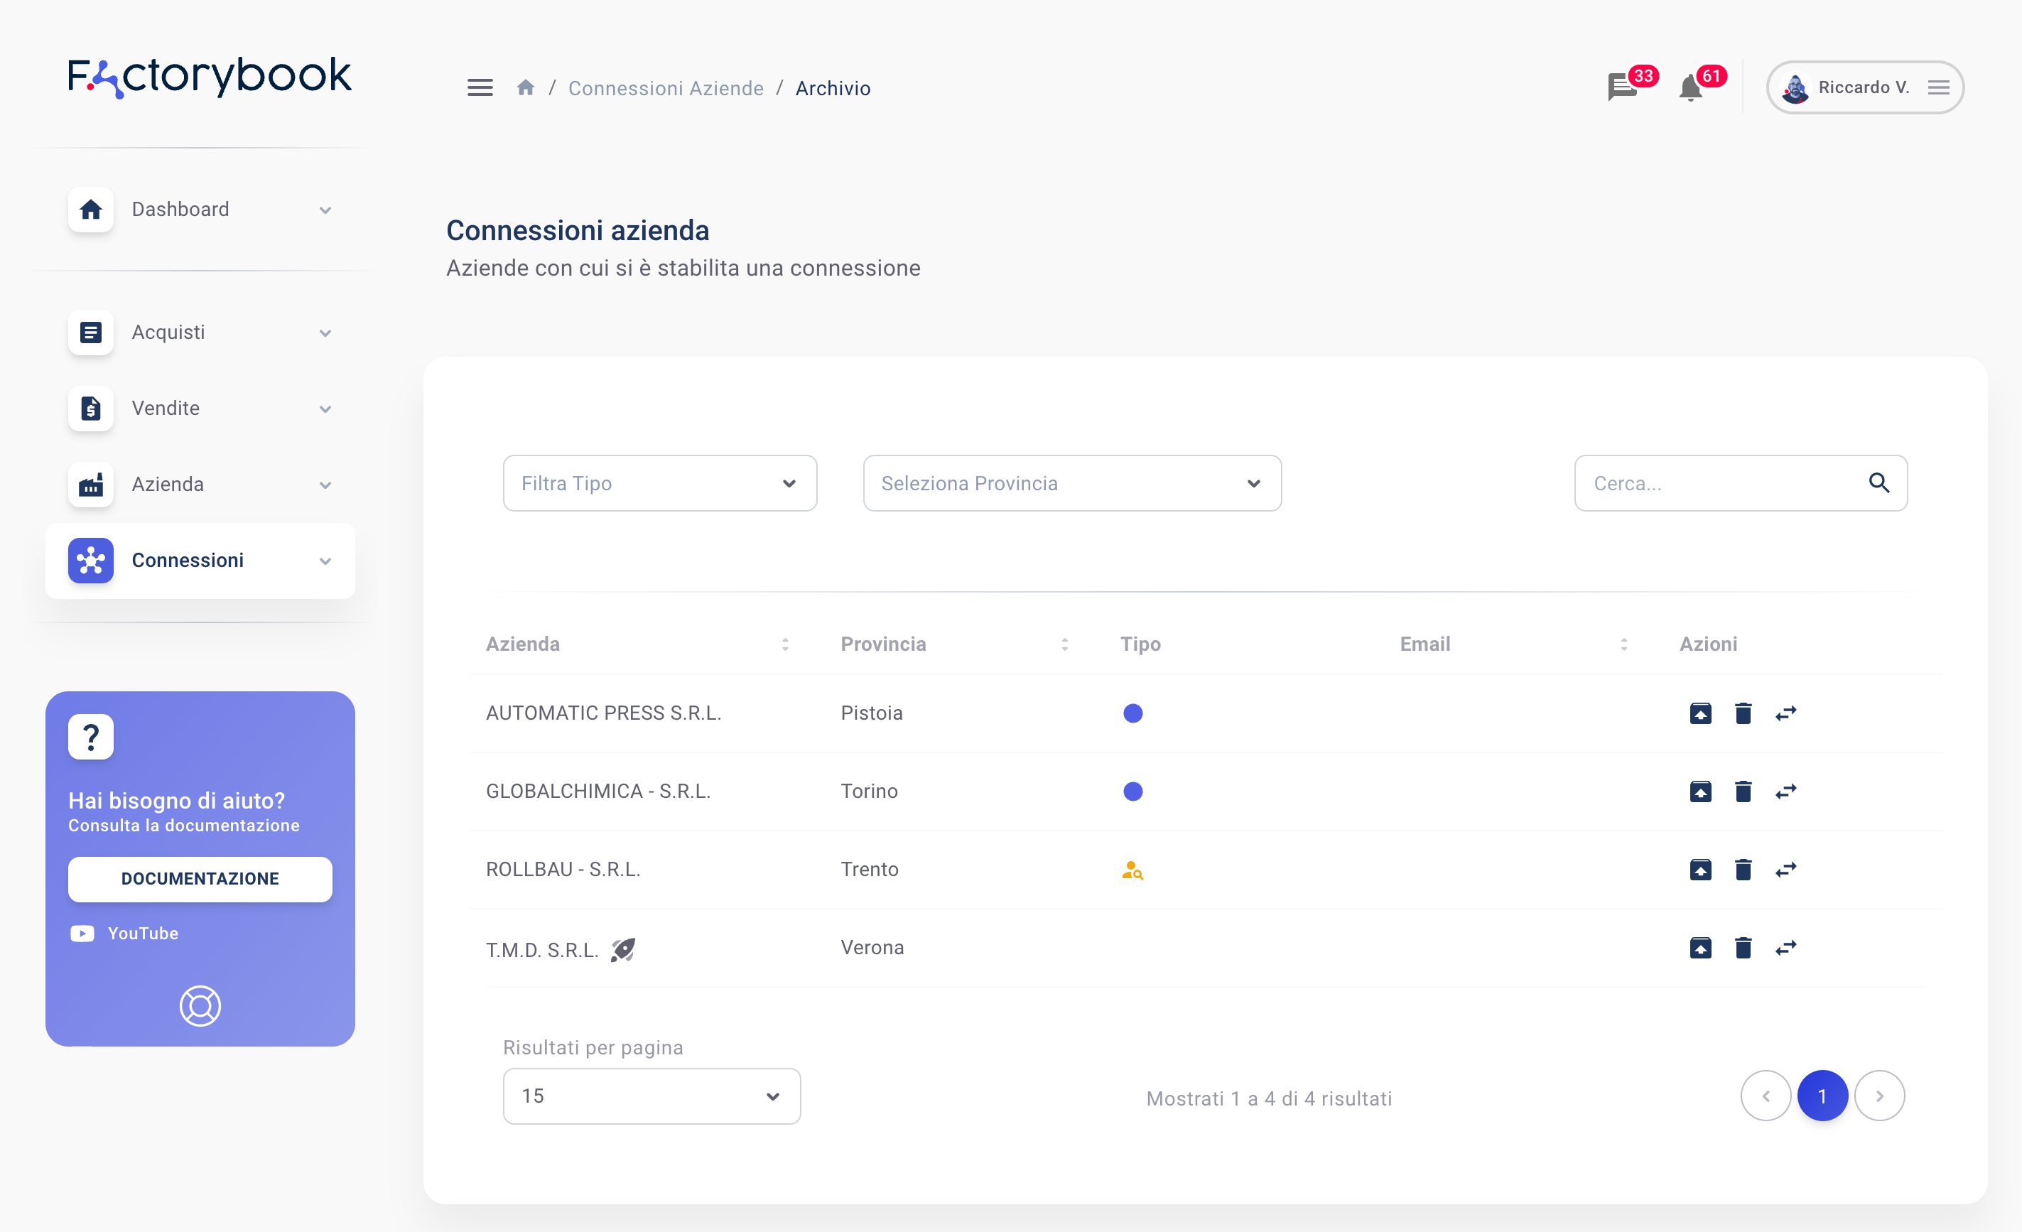
Task: Collapse the sidebar via hamburger menu
Action: tap(480, 87)
